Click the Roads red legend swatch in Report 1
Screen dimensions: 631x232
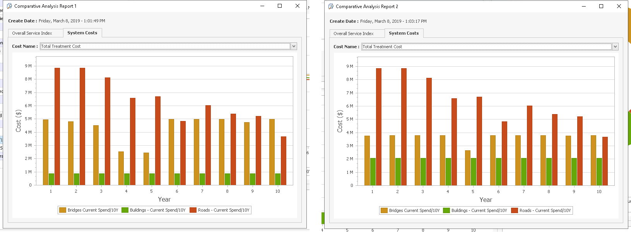pos(193,210)
